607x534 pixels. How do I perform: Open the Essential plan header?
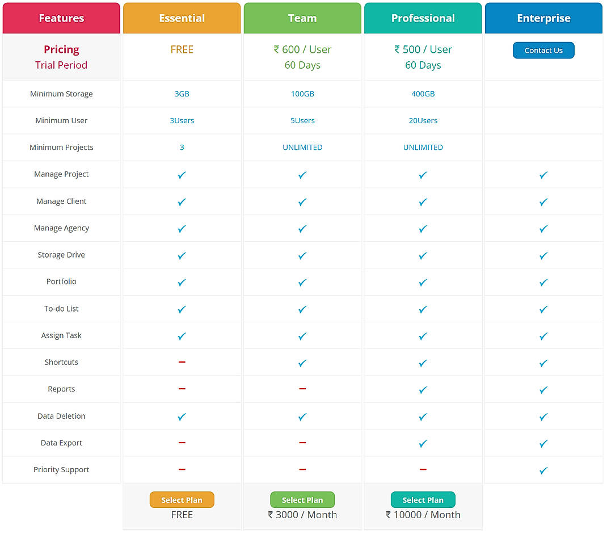pyautogui.click(x=182, y=18)
